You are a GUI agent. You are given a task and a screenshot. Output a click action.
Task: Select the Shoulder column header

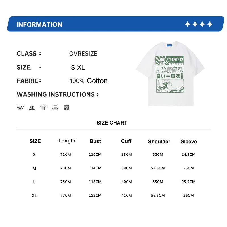point(159,141)
